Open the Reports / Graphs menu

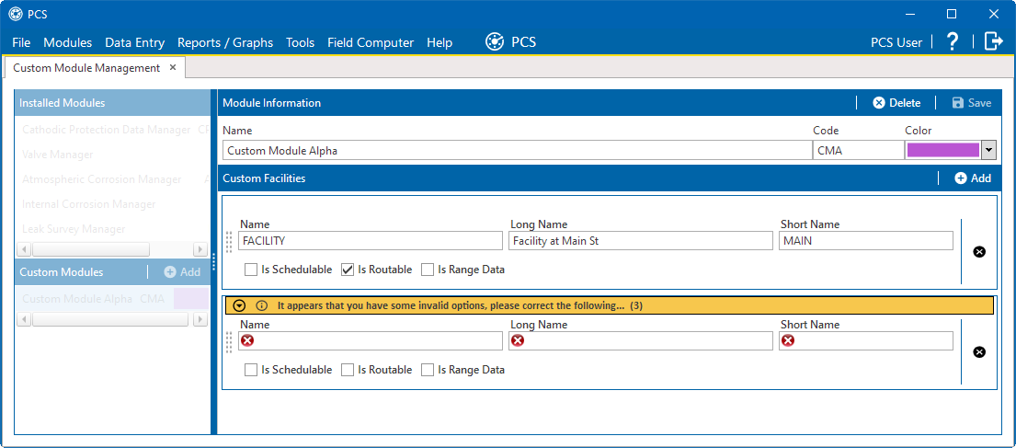225,43
